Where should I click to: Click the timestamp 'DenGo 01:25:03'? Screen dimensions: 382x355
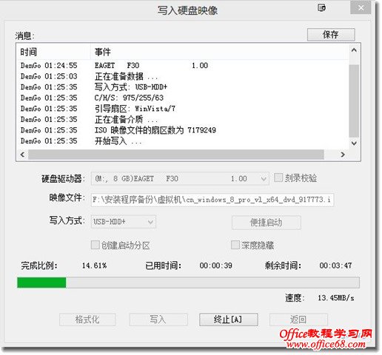[x=49, y=76]
